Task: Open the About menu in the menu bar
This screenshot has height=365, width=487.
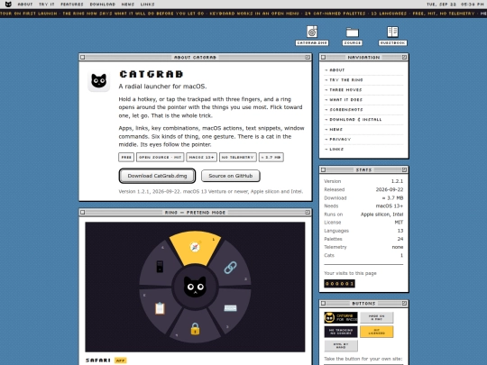Action: tap(25, 5)
